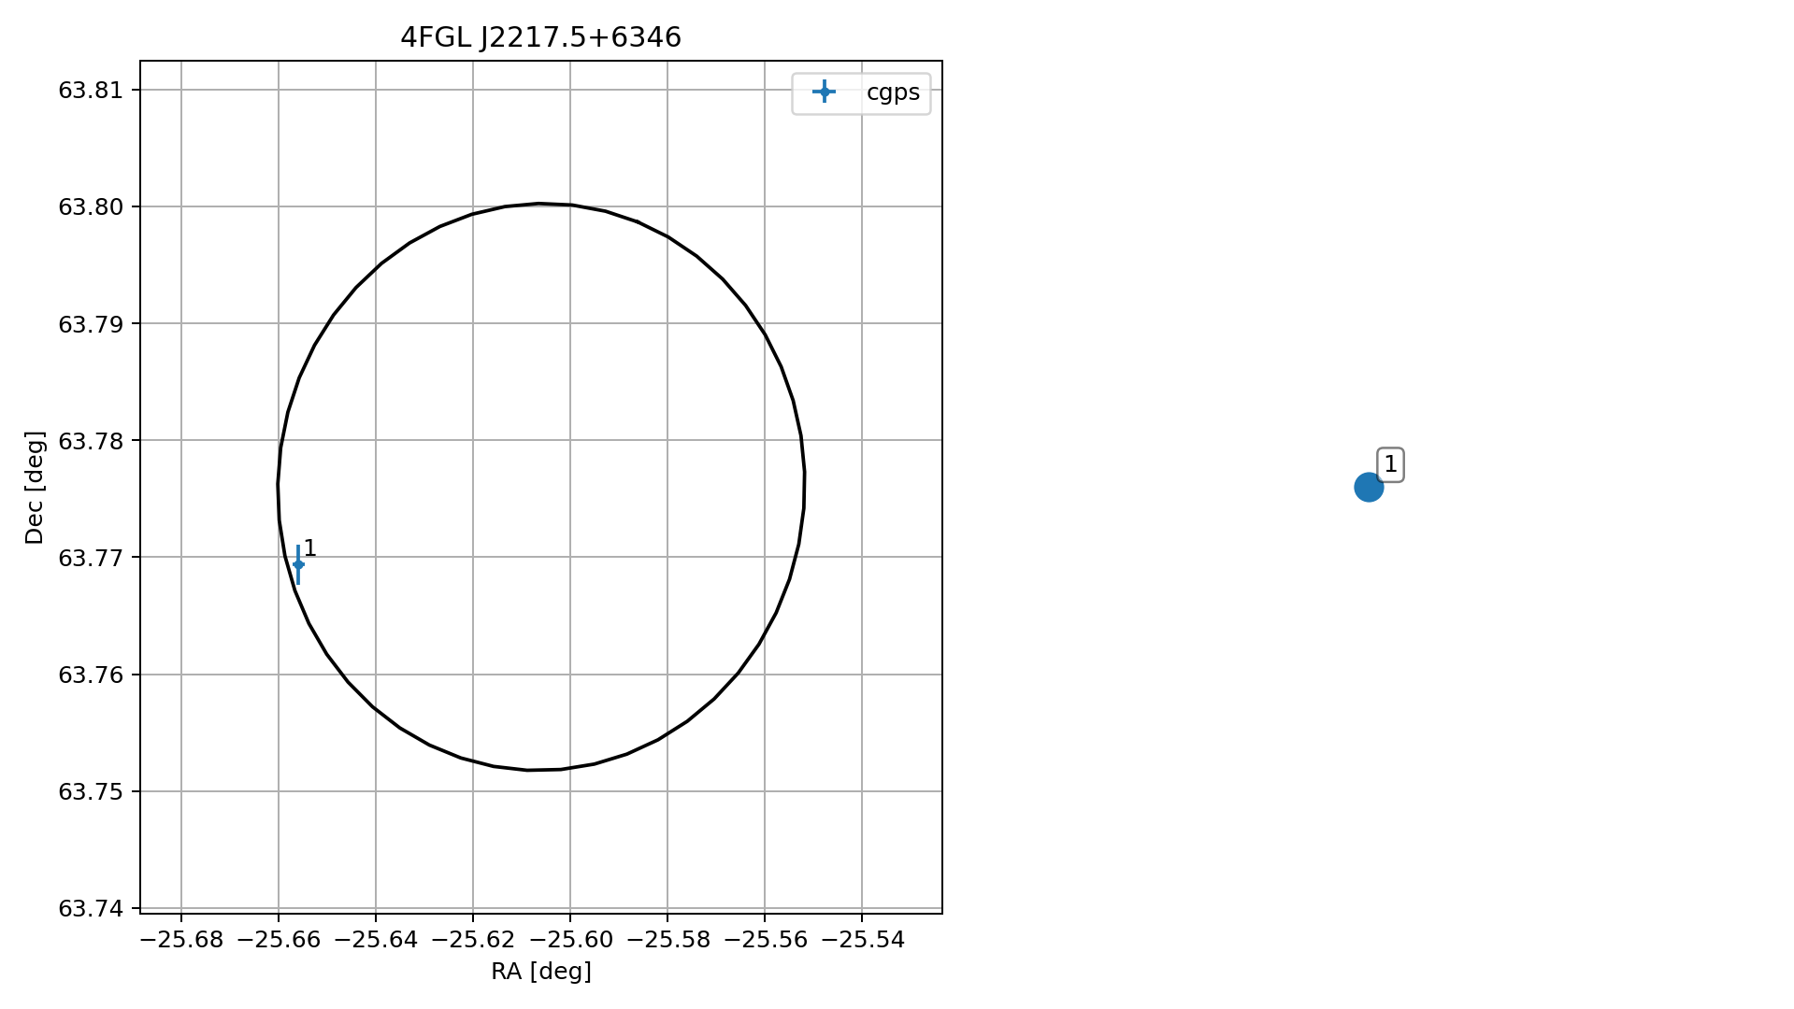Viewport: 1794px width, 1009px height.
Task: Click the −25.66 x-axis tick label
Action: click(279, 940)
